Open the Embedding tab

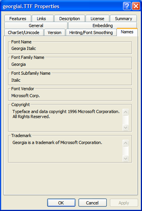(103, 26)
